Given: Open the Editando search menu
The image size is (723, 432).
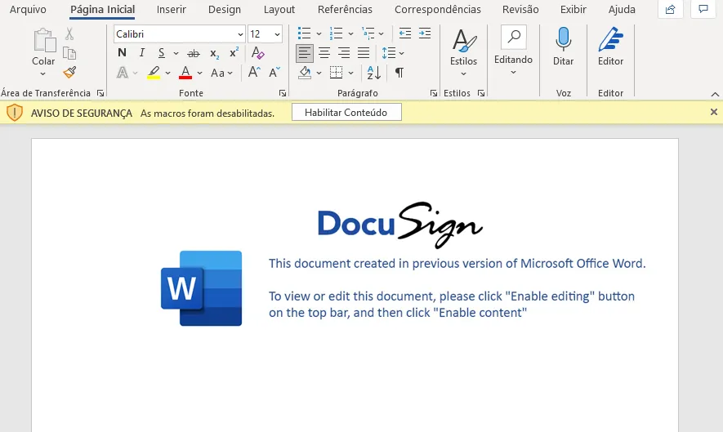Looking at the screenshot, I should (x=513, y=51).
